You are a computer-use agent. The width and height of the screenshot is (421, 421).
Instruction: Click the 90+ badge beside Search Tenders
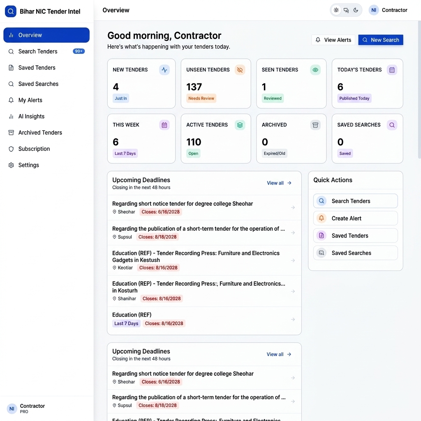point(79,51)
